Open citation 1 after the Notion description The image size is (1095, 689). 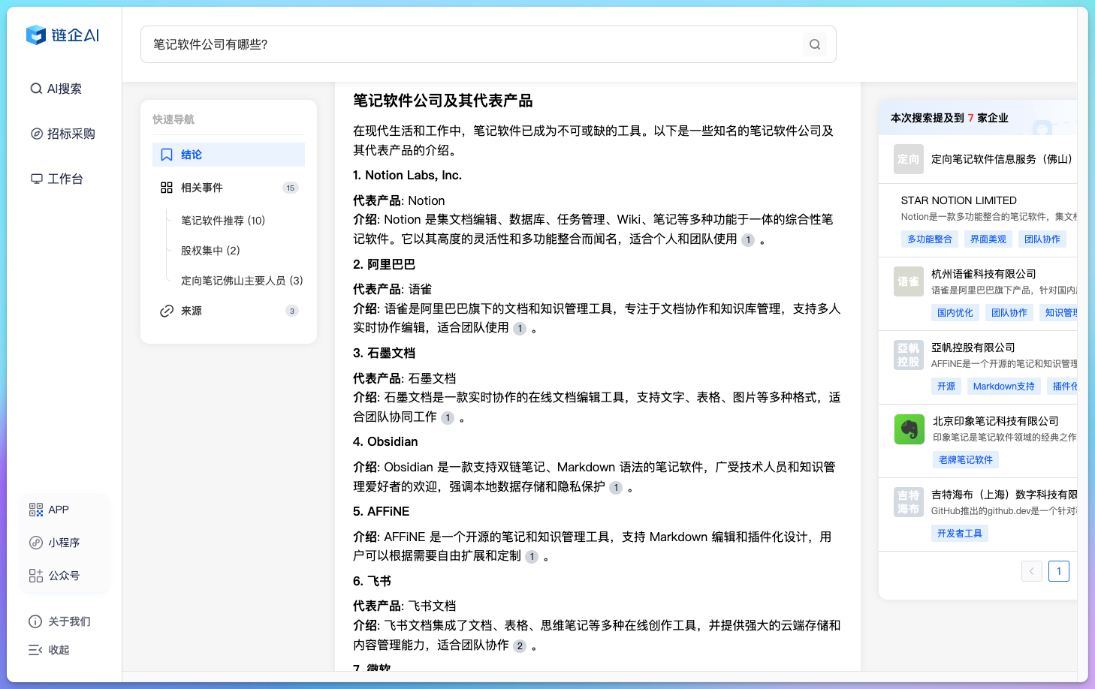(747, 239)
